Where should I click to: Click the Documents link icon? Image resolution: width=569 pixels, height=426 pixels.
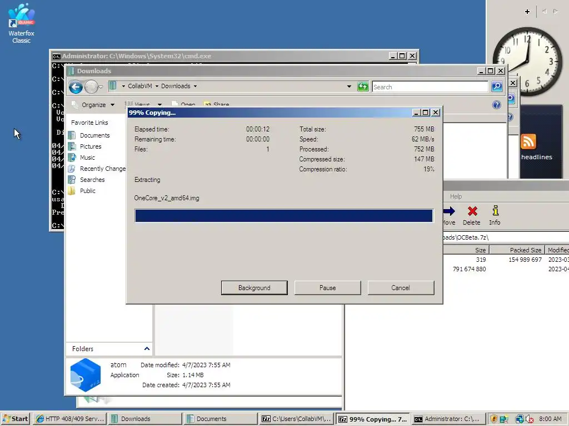pyautogui.click(x=72, y=135)
